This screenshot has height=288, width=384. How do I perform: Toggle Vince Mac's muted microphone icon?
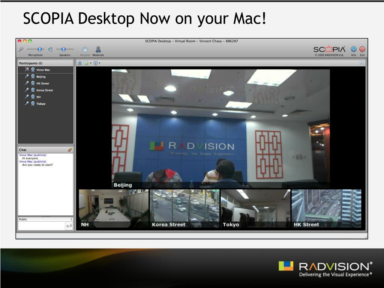tap(27, 69)
